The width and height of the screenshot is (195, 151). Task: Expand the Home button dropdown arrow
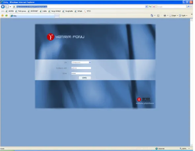[155, 16]
